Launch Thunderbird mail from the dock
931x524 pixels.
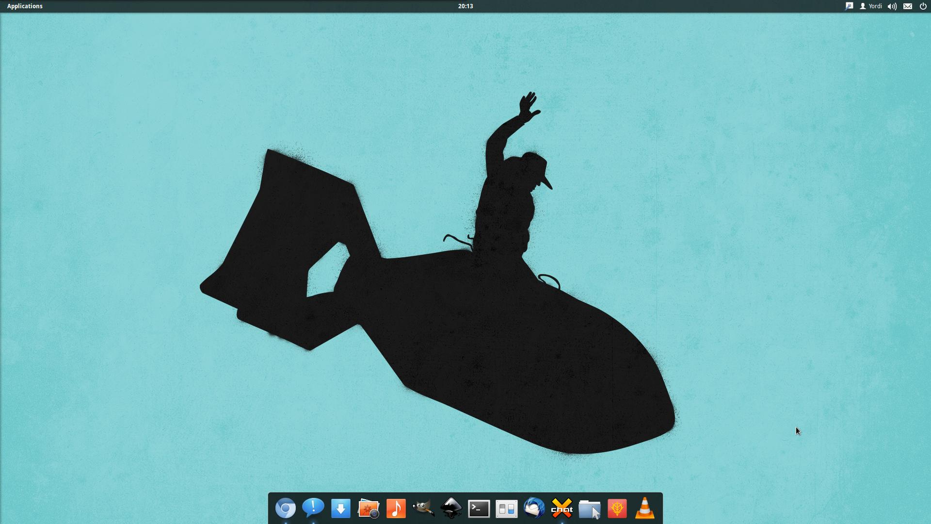pyautogui.click(x=534, y=508)
